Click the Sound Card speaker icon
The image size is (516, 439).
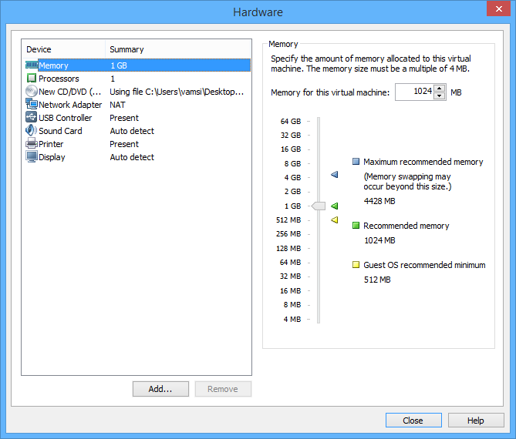pos(32,130)
